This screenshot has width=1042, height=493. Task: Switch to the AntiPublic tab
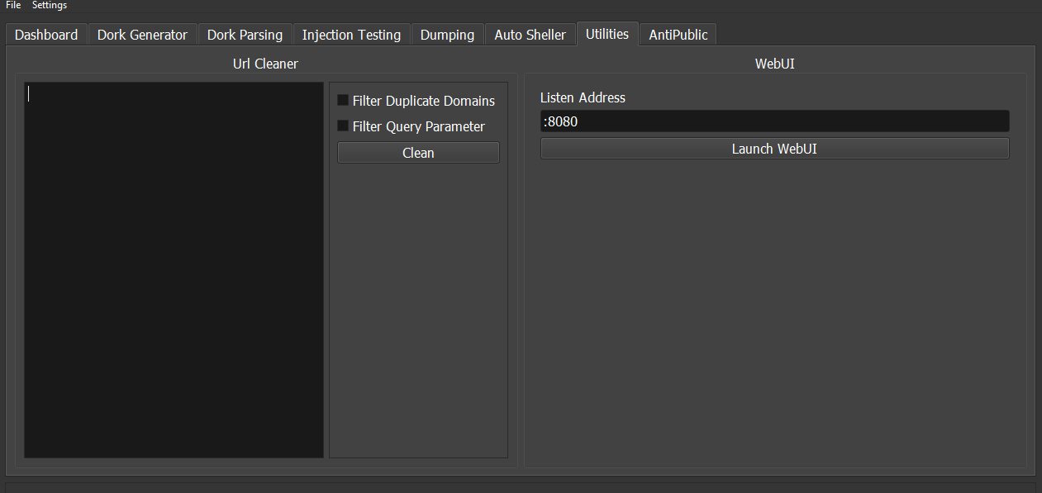pyautogui.click(x=678, y=35)
